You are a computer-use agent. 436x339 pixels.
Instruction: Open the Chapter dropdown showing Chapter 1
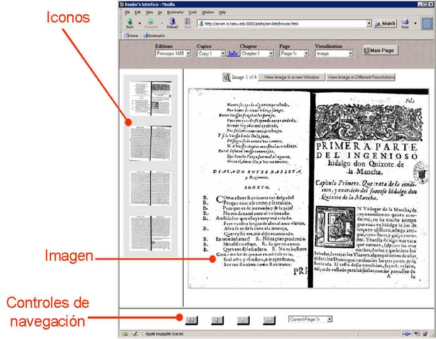click(257, 53)
